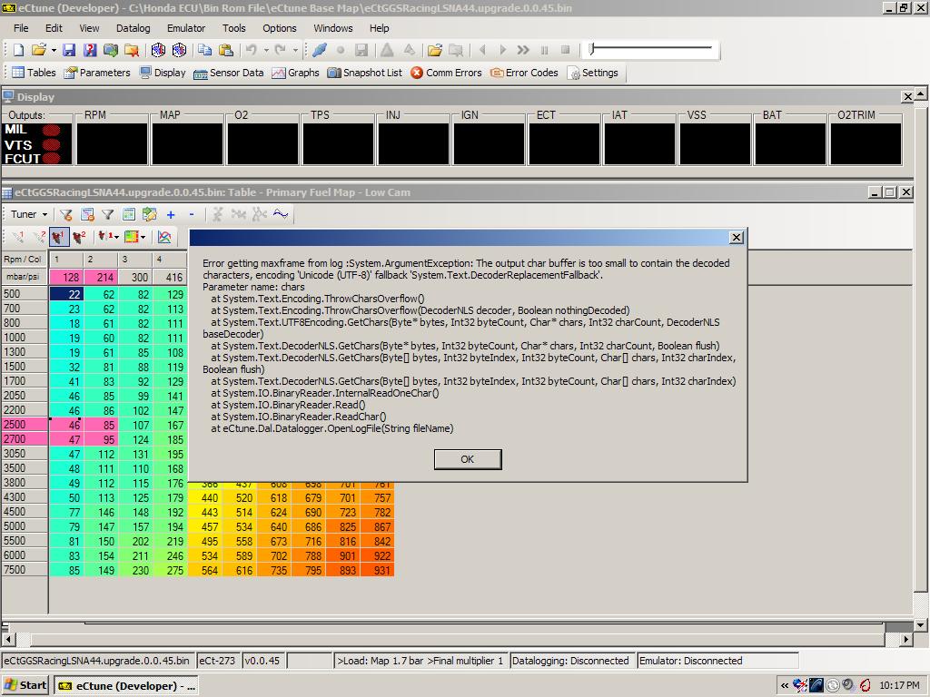This screenshot has height=697, width=930.
Task: Expand the Redo history dropdown arrow
Action: pos(295,51)
